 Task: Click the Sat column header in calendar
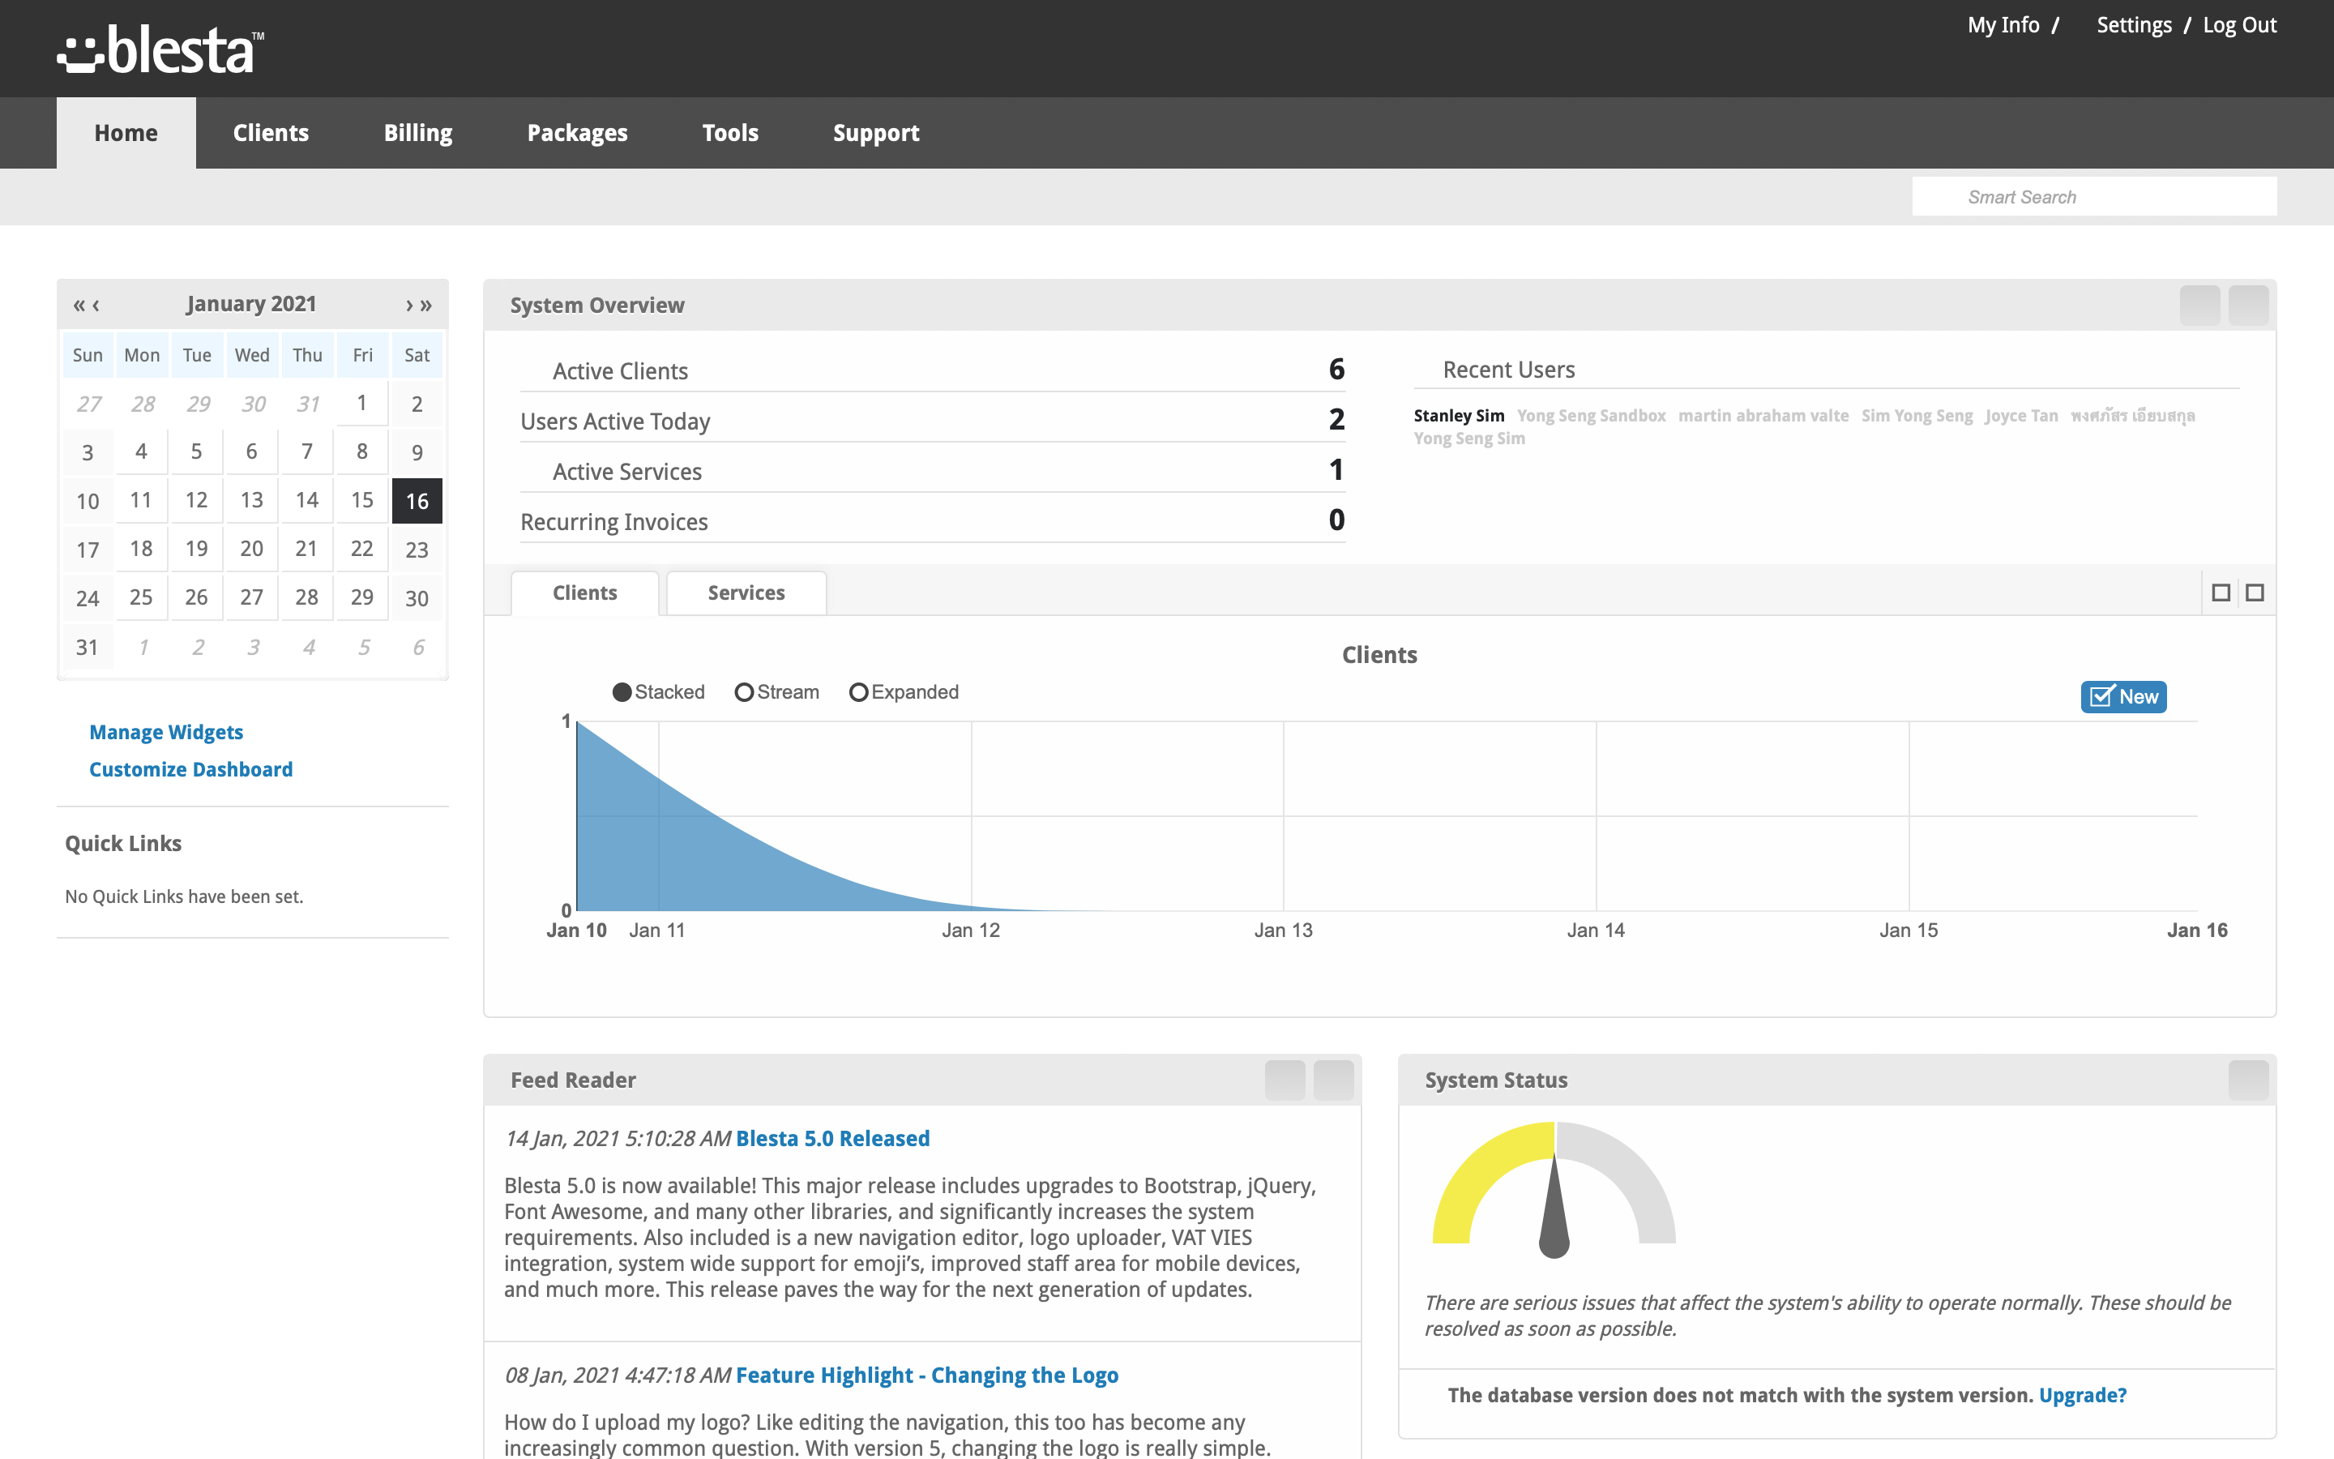[x=417, y=355]
